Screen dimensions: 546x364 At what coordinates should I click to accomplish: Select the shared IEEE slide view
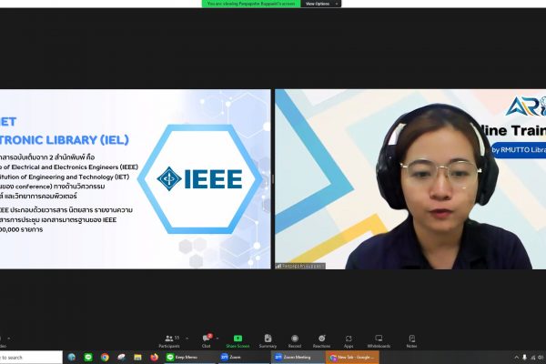click(135, 179)
